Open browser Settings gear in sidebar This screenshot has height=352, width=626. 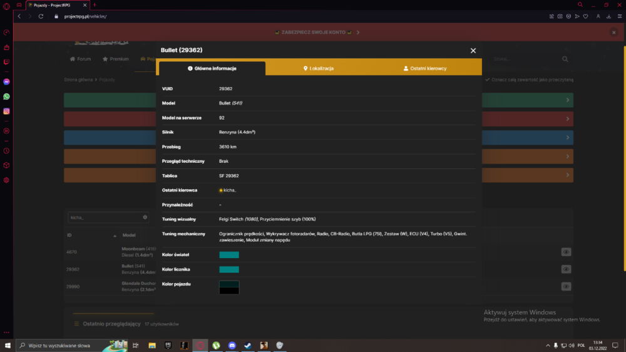tap(6, 180)
